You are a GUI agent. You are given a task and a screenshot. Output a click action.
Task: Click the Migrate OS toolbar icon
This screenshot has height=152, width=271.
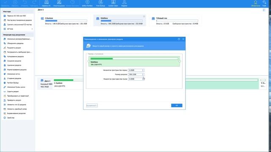pos(46,3)
